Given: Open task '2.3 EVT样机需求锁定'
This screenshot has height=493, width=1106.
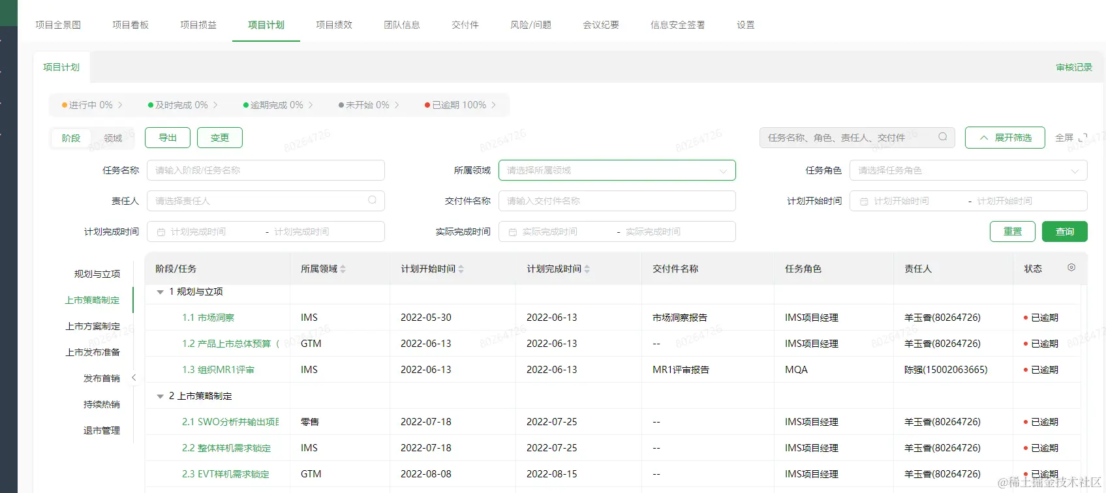Looking at the screenshot, I should [226, 474].
